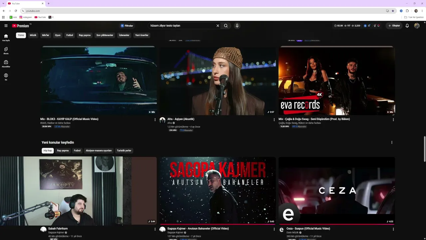Open options menu for Yeni konular keşfedin
This screenshot has height=240, width=426.
[392, 142]
